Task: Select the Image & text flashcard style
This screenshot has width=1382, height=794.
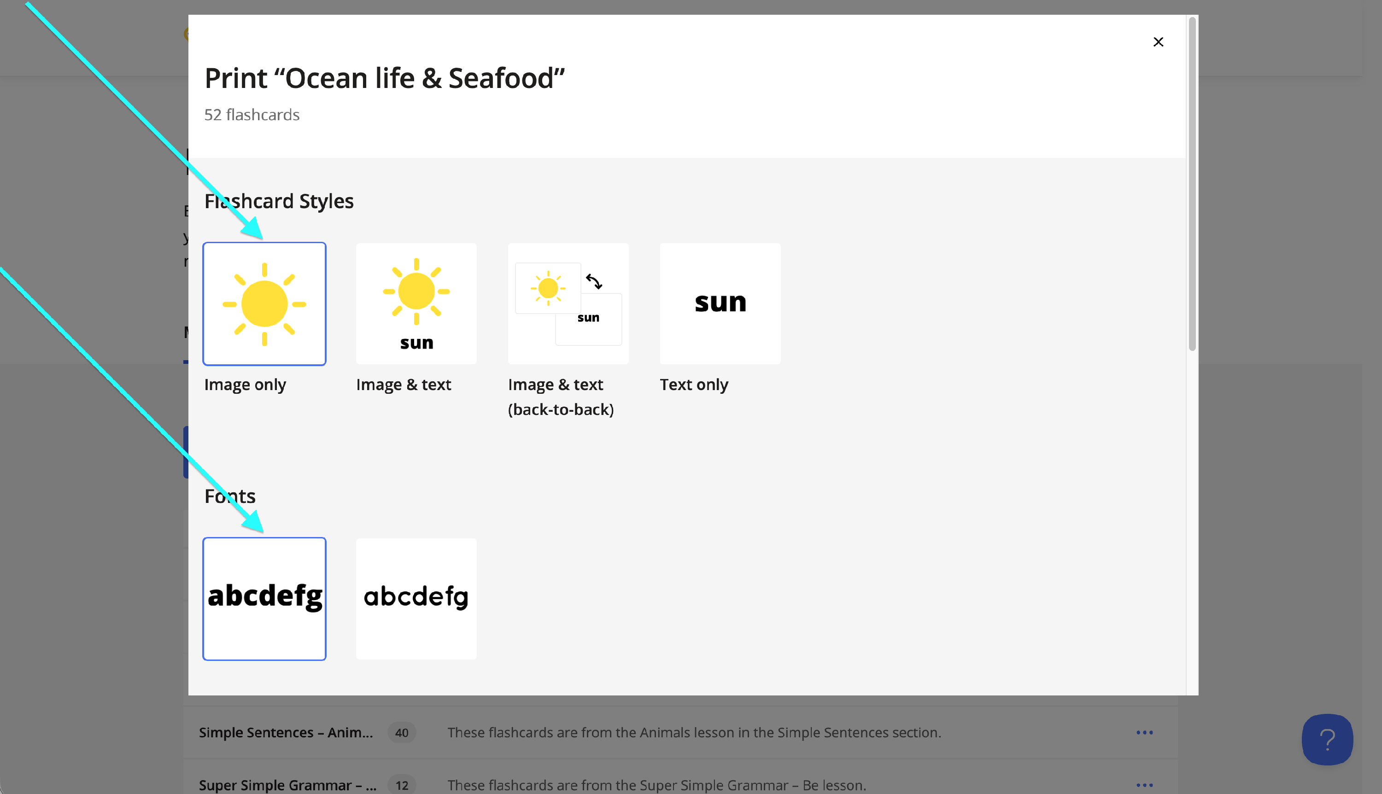Action: (416, 304)
